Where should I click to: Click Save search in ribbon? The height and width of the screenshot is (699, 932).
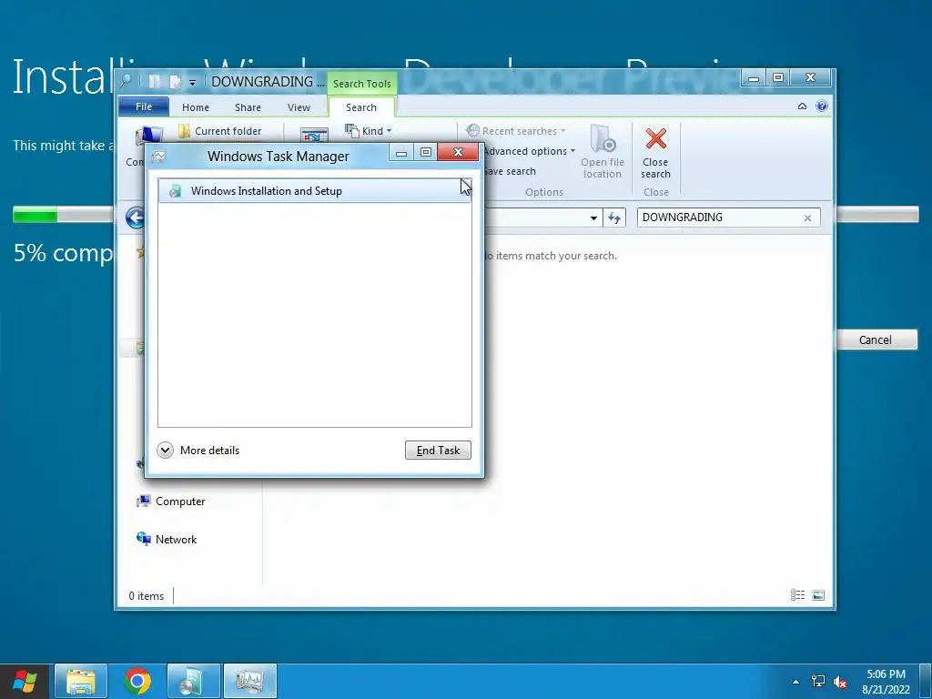(510, 171)
